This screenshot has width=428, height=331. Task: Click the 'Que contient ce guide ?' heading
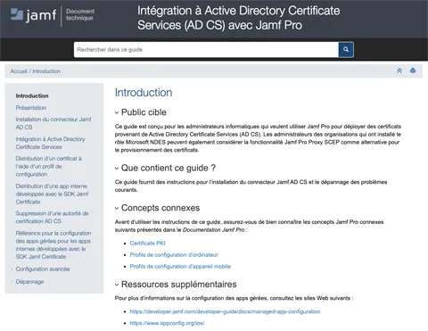point(169,168)
